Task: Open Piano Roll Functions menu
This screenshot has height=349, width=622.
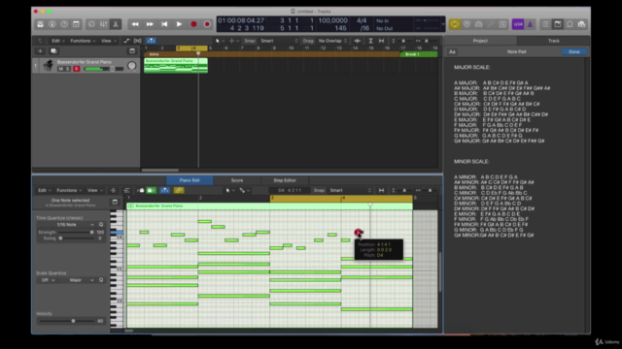Action: pos(69,190)
